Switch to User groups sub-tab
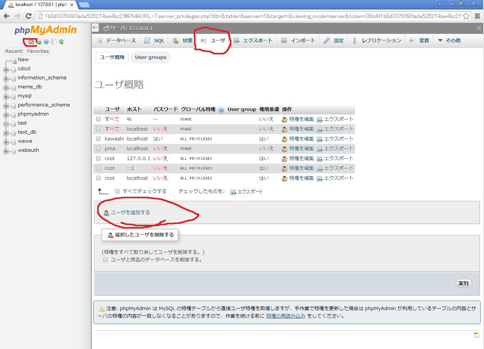The width and height of the screenshot is (484, 349). [x=150, y=57]
